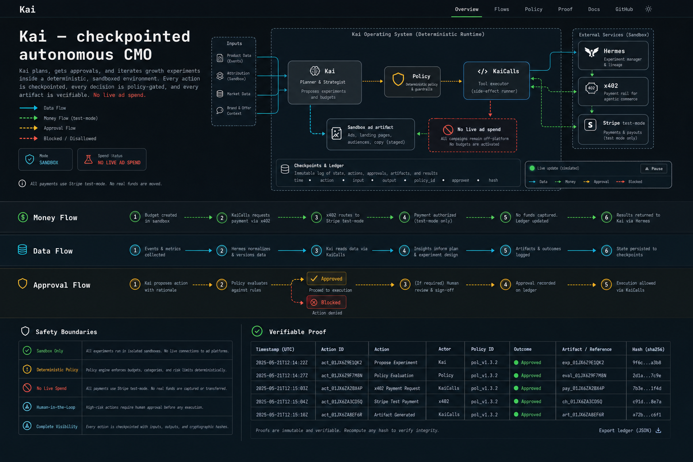Click the Human-in-the-Loop person icon
693x462 pixels.
(x=27, y=407)
